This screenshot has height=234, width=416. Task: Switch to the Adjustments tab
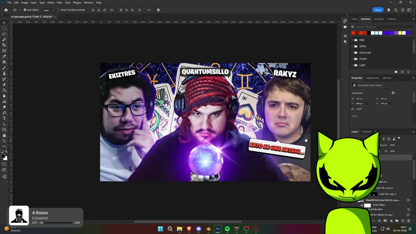point(372,78)
